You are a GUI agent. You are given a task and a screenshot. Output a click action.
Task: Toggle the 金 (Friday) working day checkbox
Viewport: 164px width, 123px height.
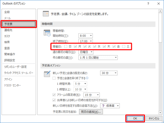(114, 47)
